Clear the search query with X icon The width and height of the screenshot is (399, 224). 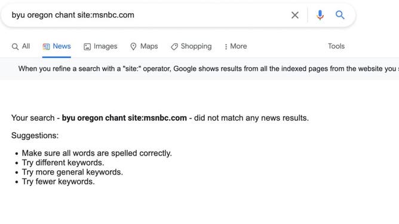click(295, 15)
